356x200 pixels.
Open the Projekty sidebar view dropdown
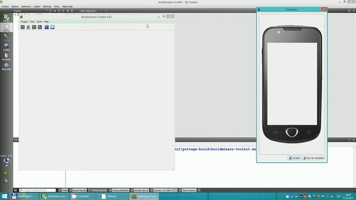coord(31,11)
